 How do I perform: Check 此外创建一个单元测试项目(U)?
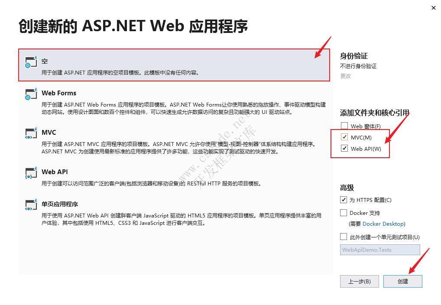click(344, 237)
